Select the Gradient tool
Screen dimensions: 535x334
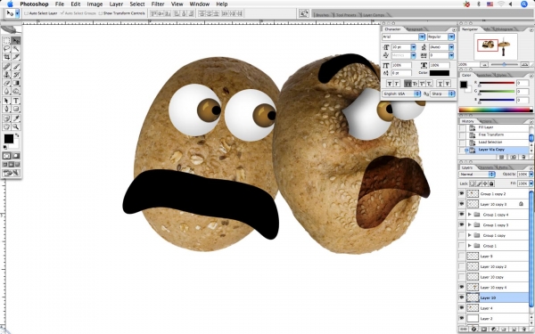[x=16, y=83]
